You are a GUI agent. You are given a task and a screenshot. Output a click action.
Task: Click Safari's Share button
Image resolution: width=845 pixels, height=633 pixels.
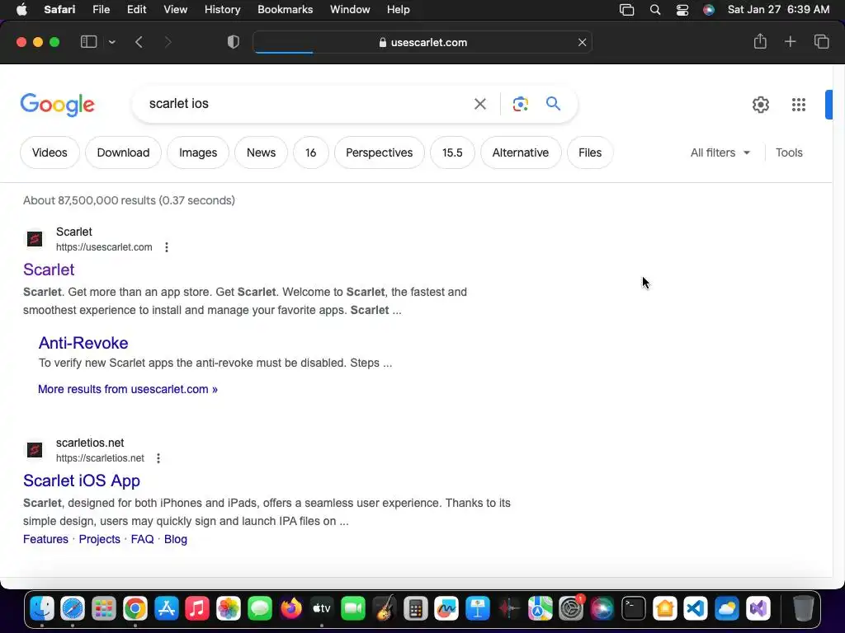pos(760,41)
